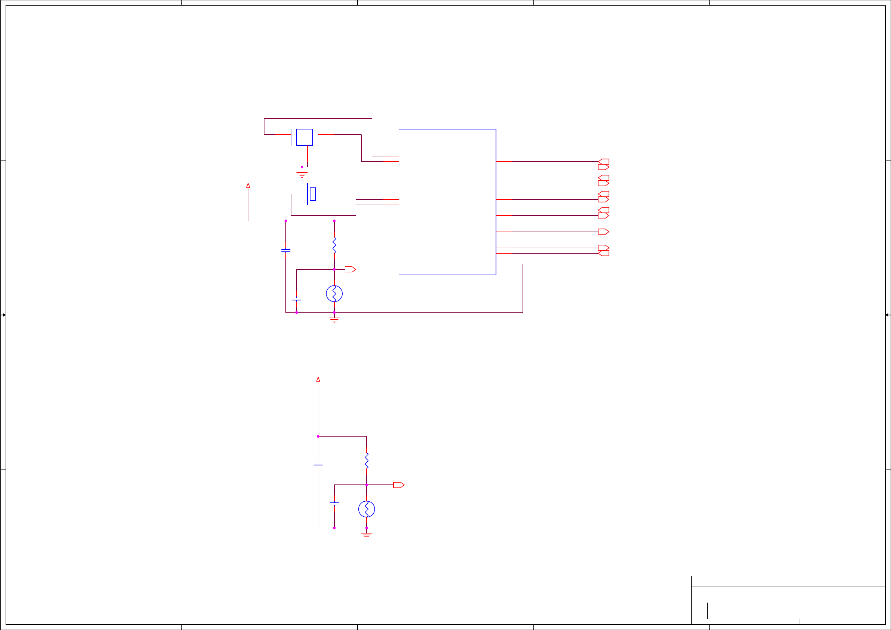Image resolution: width=891 pixels, height=630 pixels.
Task: Click the title block in the sheet corner
Action: coord(788,600)
